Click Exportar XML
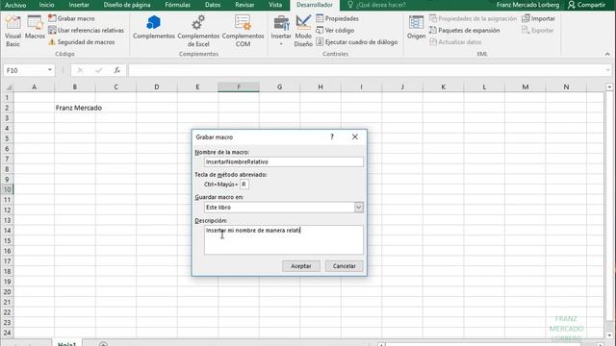This screenshot has width=616, height=346. coord(537,30)
